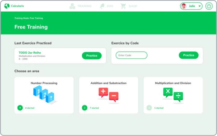Open the Training blocks icon
This screenshot has width=217, height=136.
(72, 6)
